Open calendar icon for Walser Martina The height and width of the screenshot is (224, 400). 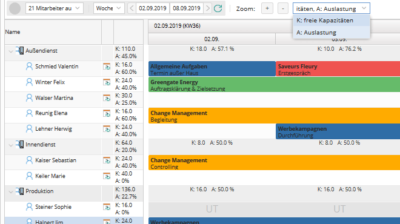point(107,98)
